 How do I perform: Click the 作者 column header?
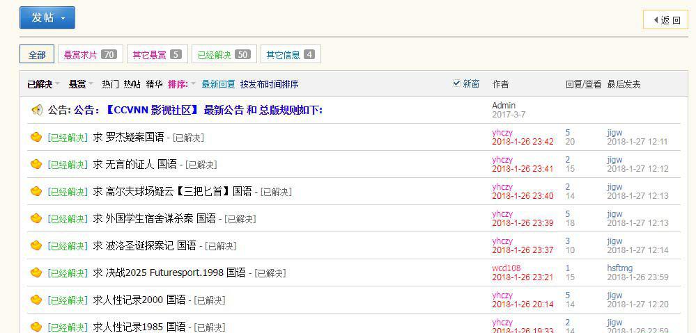pos(501,84)
